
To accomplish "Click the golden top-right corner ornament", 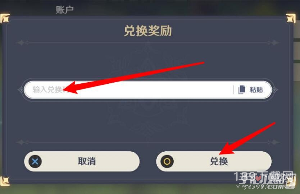I will pos(291,19).
